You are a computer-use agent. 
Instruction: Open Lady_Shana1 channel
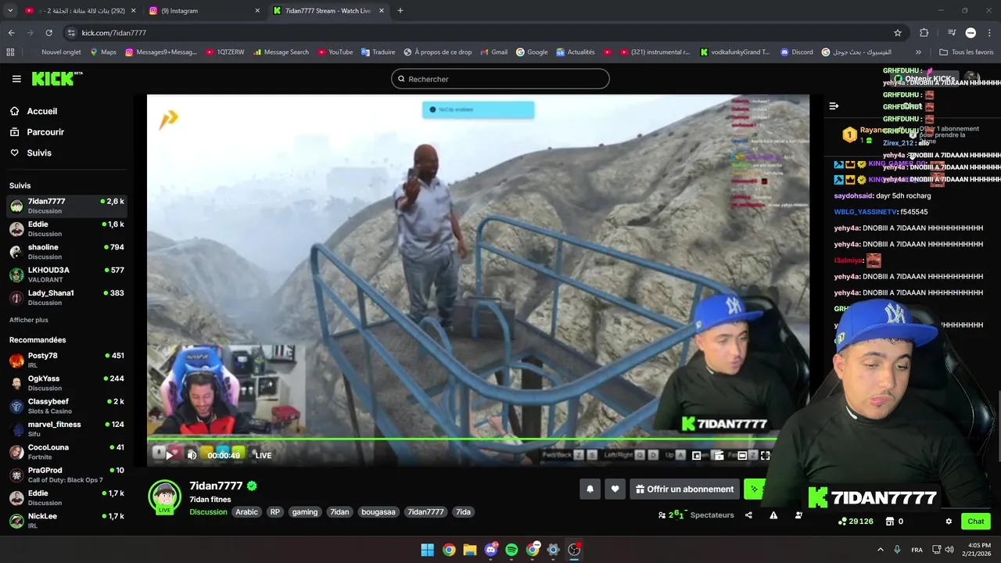66,297
